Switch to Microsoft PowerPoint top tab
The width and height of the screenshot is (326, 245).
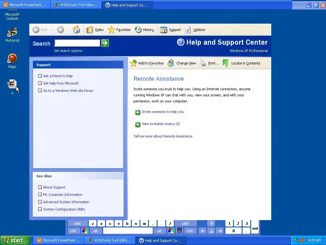coord(25,5)
